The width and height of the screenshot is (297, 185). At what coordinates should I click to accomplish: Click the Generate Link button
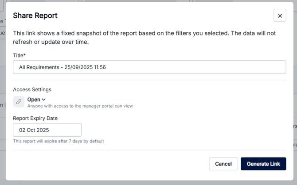[x=263, y=164]
